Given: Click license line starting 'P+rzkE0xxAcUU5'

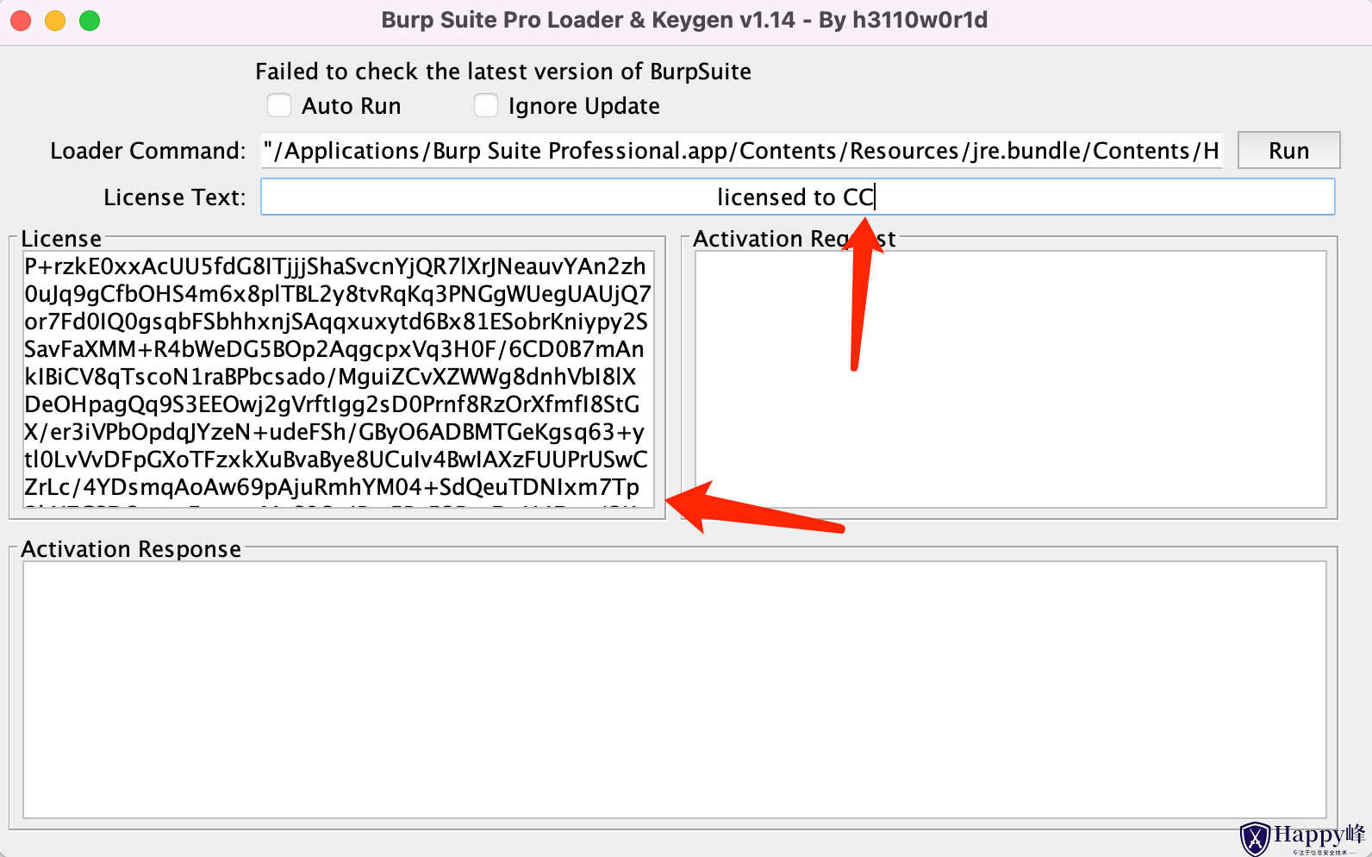Looking at the screenshot, I should pyautogui.click(x=335, y=266).
